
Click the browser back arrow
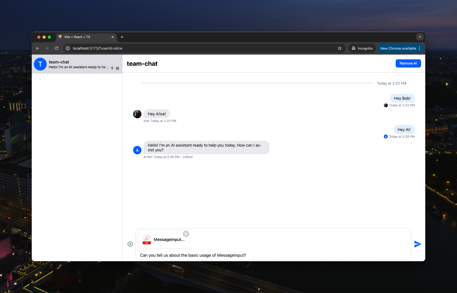(x=37, y=48)
